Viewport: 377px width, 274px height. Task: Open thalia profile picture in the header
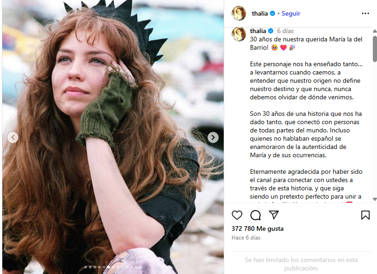tap(239, 13)
